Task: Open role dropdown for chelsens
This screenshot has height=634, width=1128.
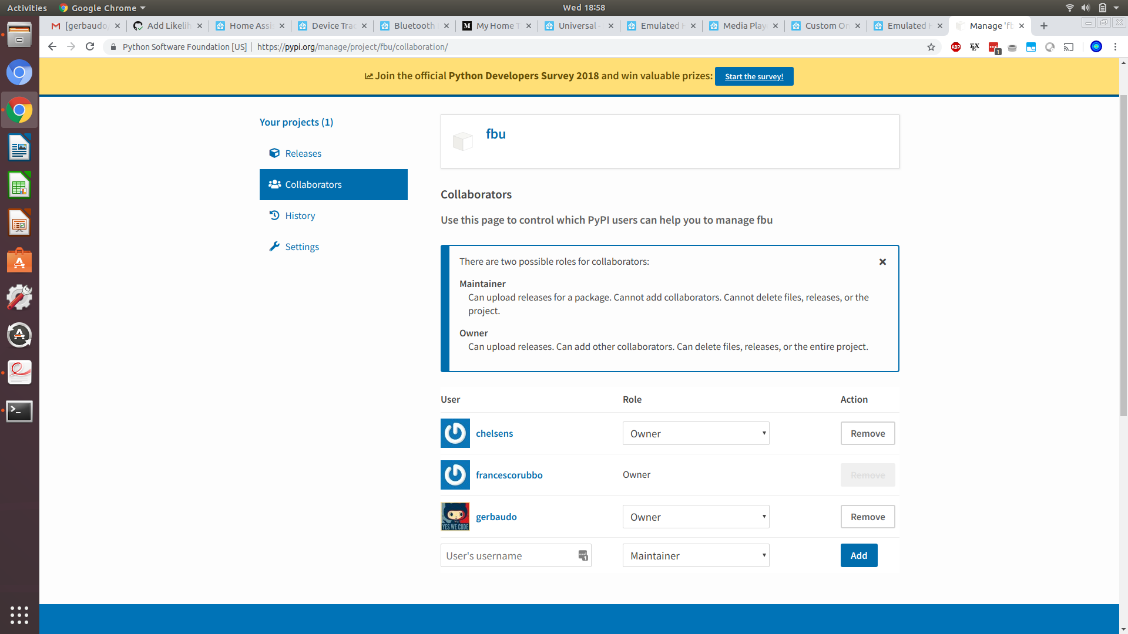Action: tap(696, 434)
